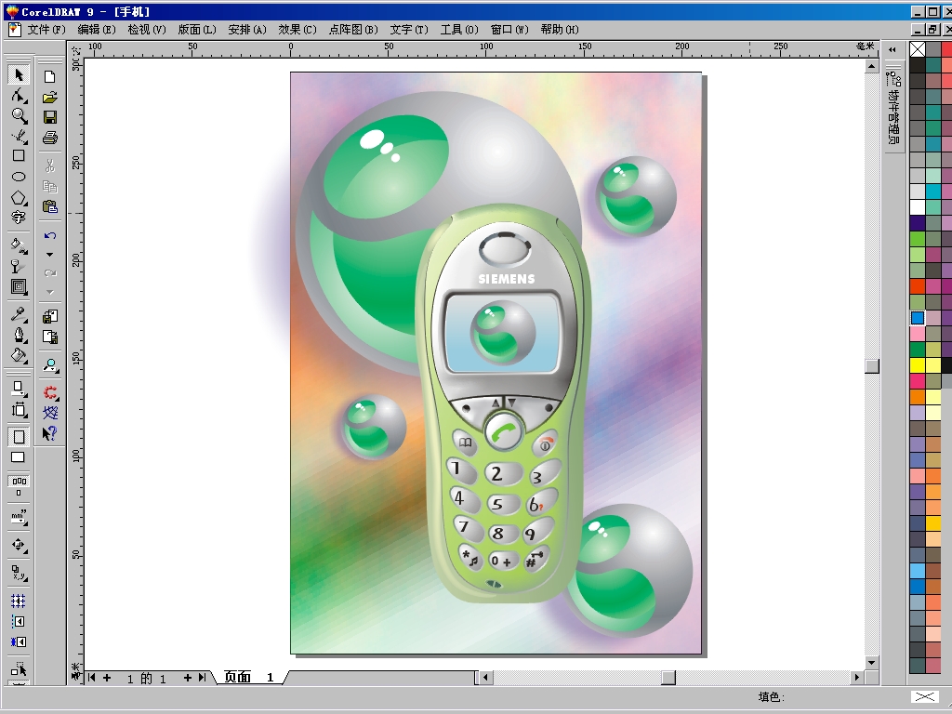
Task: Select the Eyedropper tool
Action: coord(19,314)
